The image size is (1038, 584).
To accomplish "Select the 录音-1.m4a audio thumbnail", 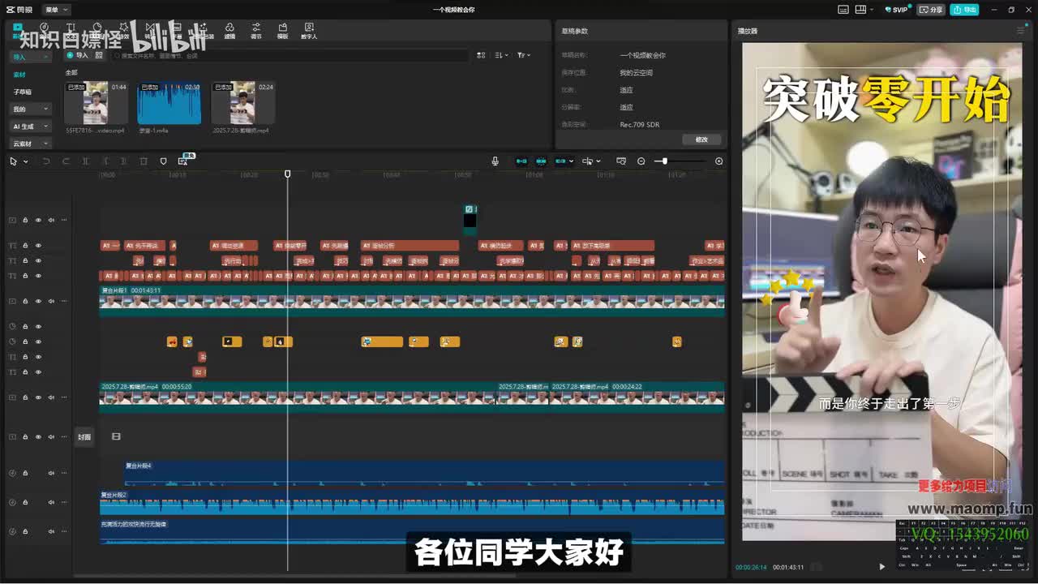I will pos(169,103).
